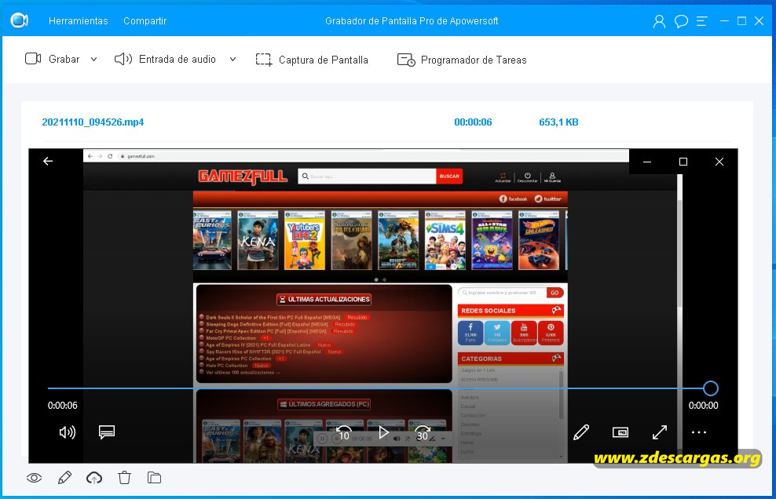Open the feedback chat bubble icon
This screenshot has height=499, width=776.
pyautogui.click(x=681, y=21)
